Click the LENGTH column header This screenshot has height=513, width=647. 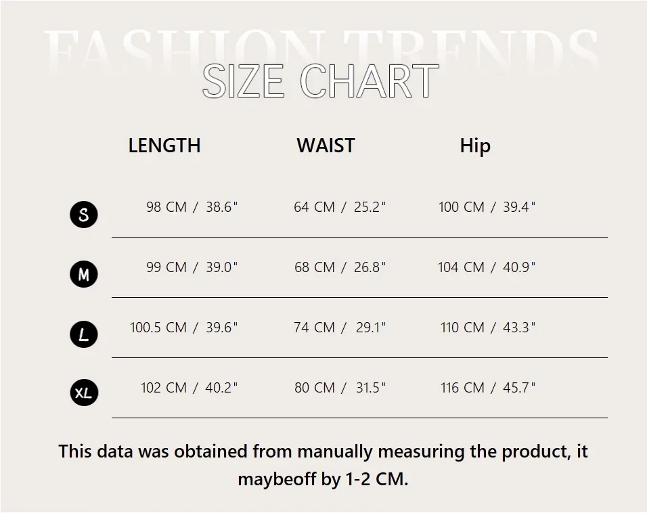pos(164,146)
